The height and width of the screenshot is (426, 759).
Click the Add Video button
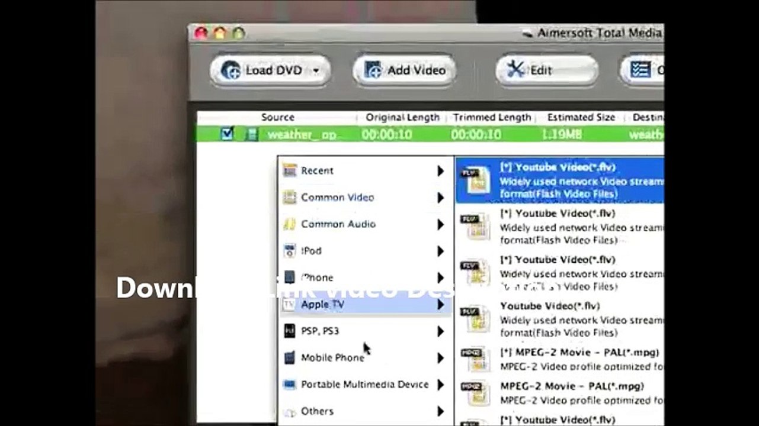coord(405,70)
